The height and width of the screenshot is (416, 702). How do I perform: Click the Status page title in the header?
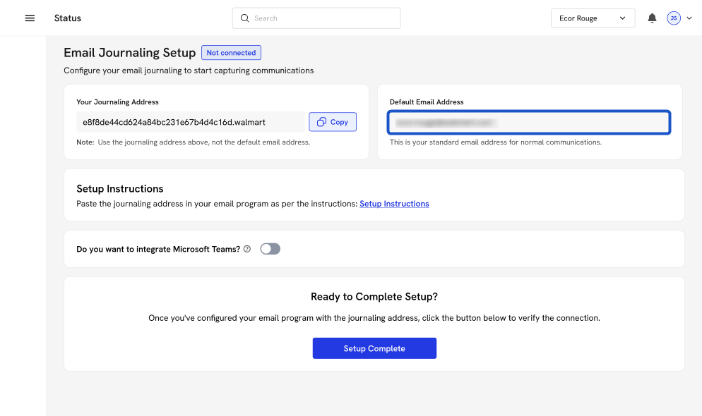[x=68, y=18]
